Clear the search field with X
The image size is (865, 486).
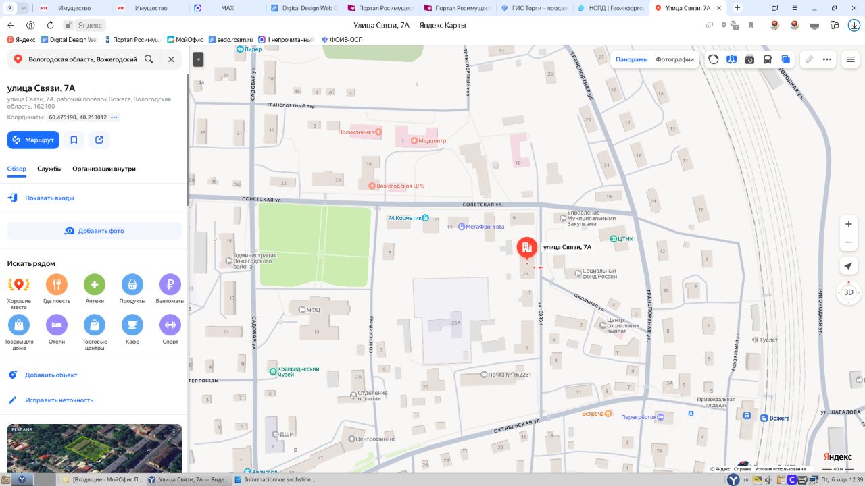coord(171,59)
